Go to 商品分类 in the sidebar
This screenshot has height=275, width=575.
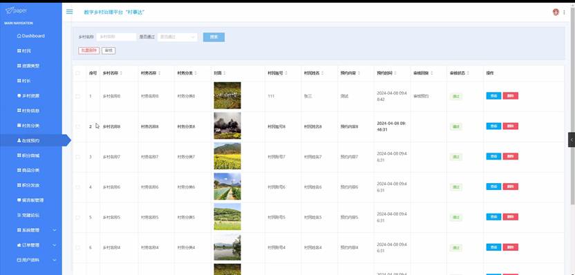click(31, 171)
